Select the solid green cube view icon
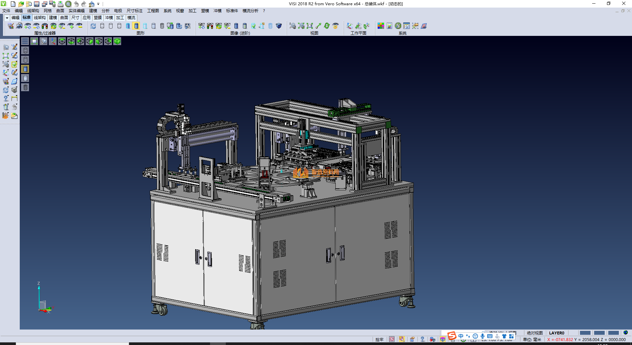 (117, 41)
